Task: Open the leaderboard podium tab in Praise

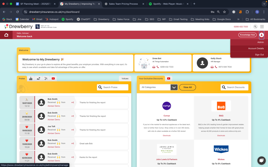Action: coord(31,79)
